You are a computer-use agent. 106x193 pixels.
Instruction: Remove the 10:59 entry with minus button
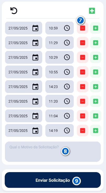[x=83, y=28]
